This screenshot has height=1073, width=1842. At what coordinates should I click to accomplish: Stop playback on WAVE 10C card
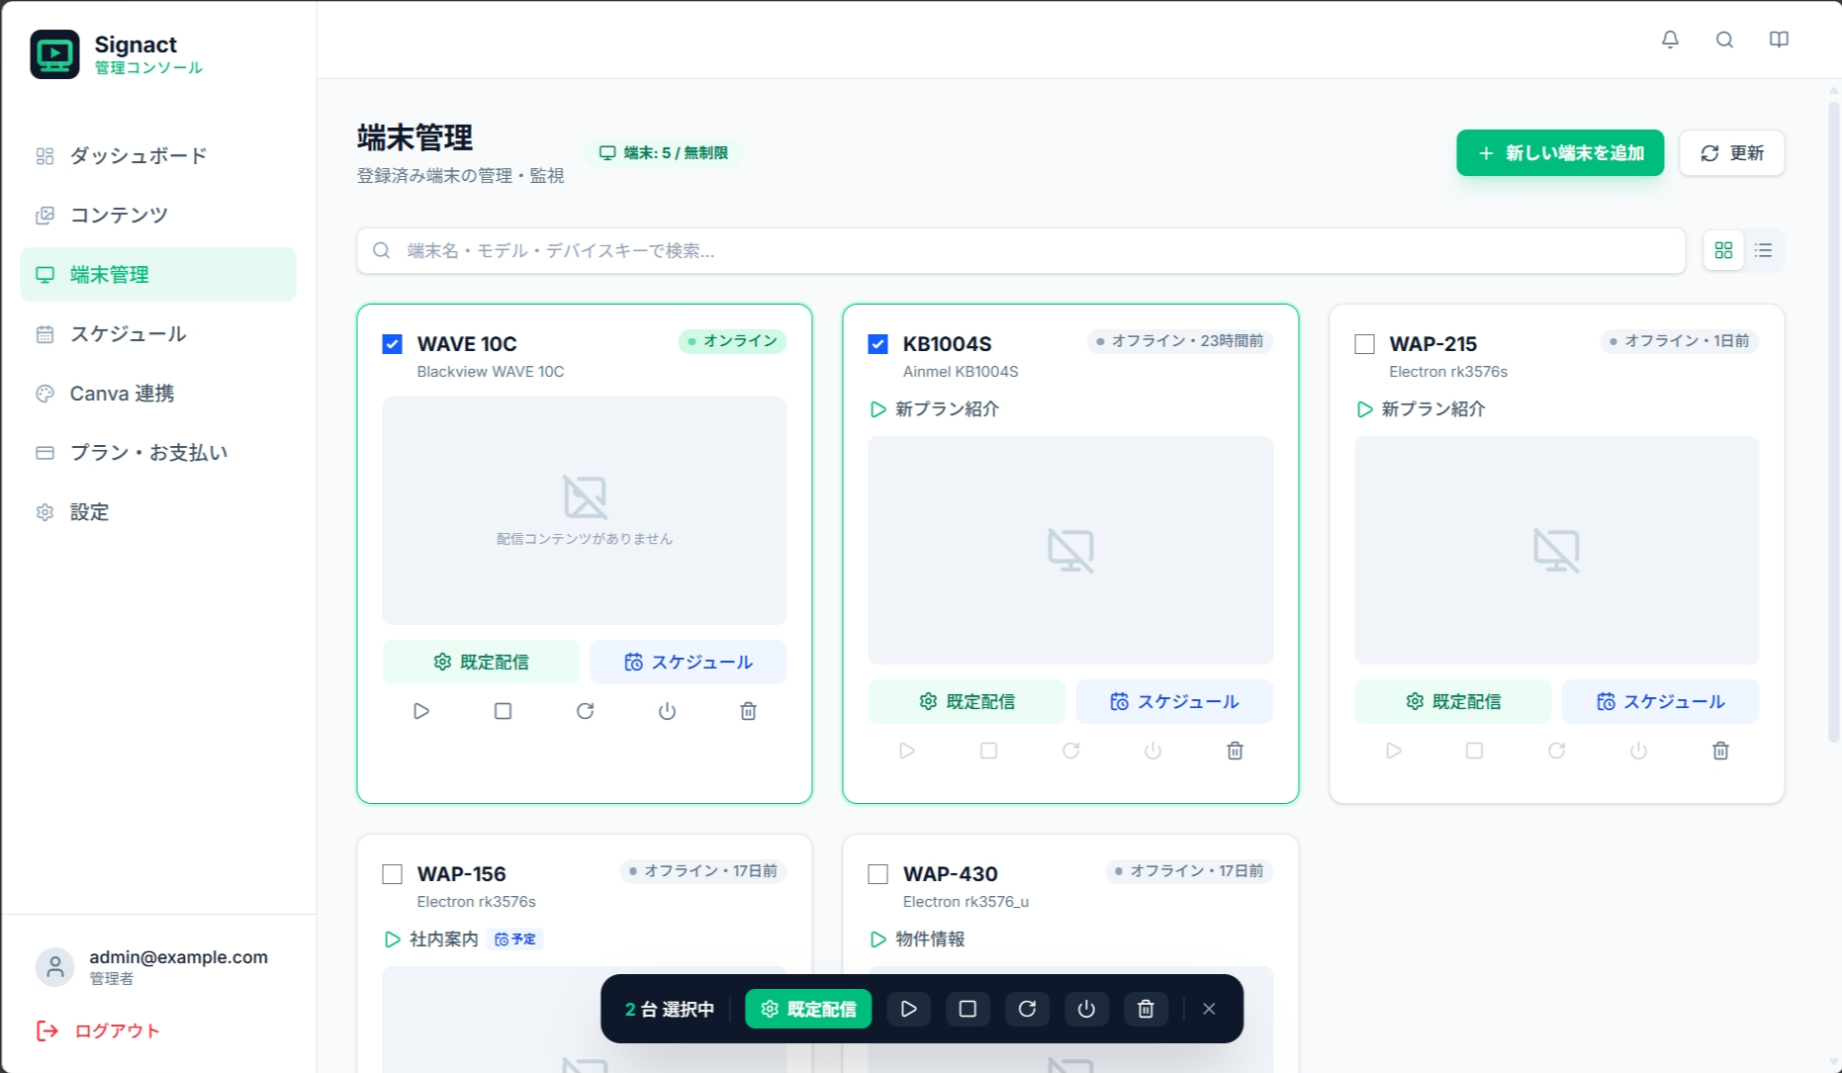coord(503,711)
